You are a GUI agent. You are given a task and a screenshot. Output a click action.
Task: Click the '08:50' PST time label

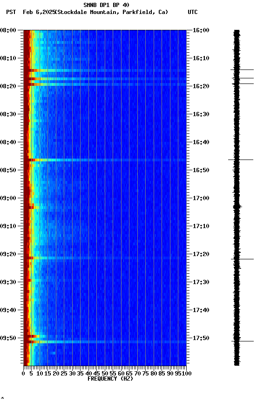[x=8, y=170]
